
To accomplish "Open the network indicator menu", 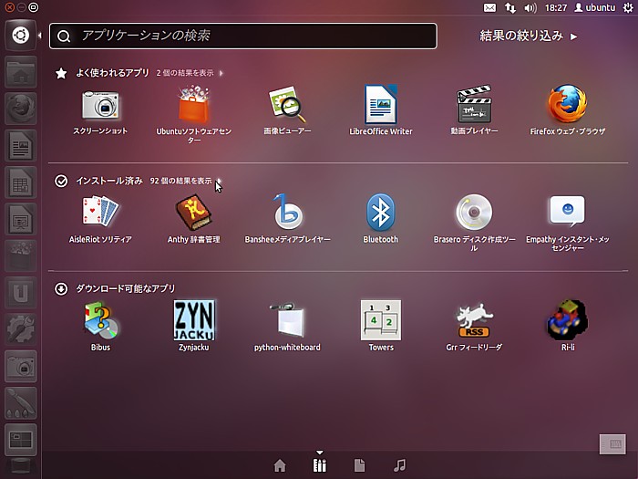I will (x=510, y=7).
